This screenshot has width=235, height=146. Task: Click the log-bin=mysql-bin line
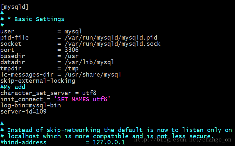click(30, 105)
